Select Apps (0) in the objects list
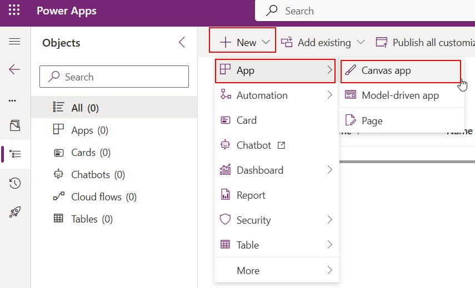Viewport: 475px width, 288px height. click(114, 130)
